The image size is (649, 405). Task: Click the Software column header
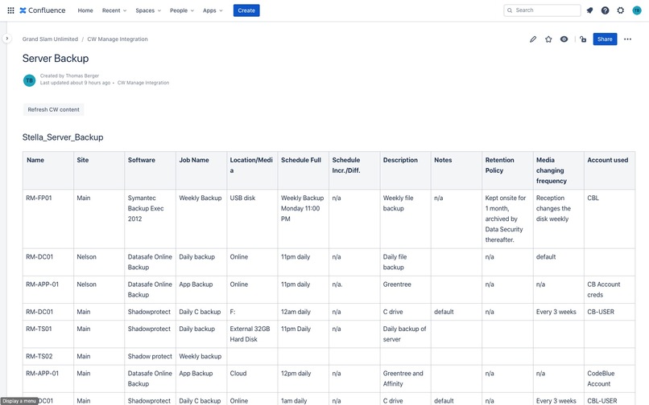pos(151,170)
